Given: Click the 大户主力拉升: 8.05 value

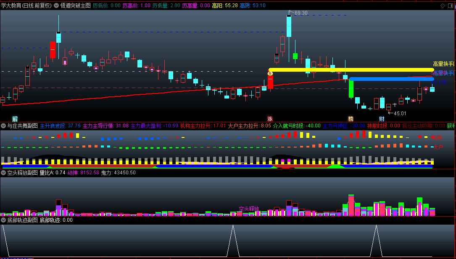Looking at the screenshot, I should (x=249, y=126).
